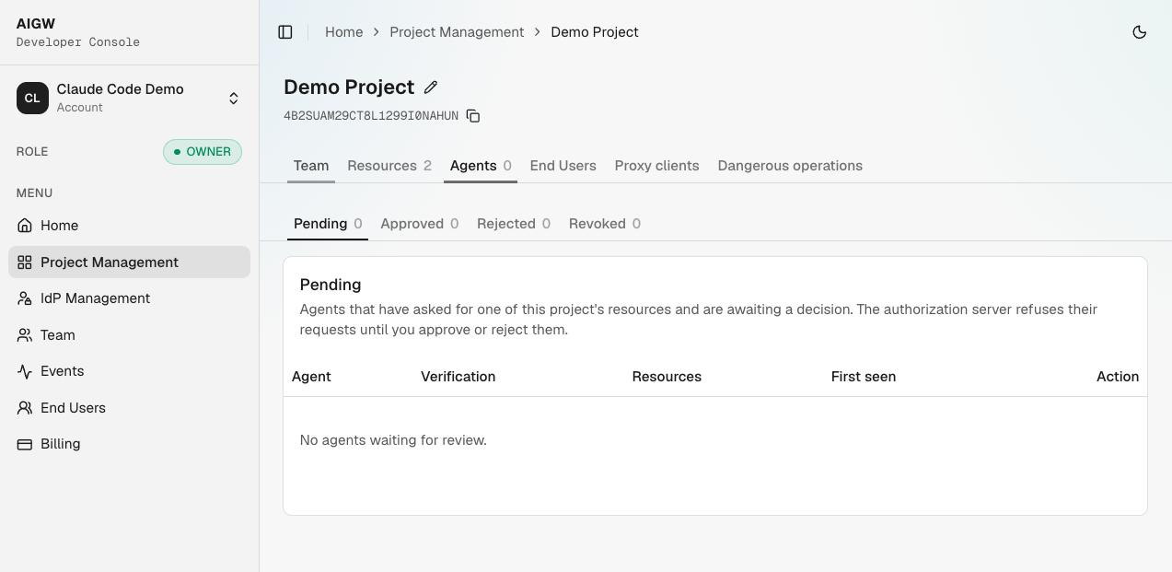
Task: Click the project ID text 4B2SUAM29CT8L1299I0NAHUN
Action: click(x=371, y=116)
